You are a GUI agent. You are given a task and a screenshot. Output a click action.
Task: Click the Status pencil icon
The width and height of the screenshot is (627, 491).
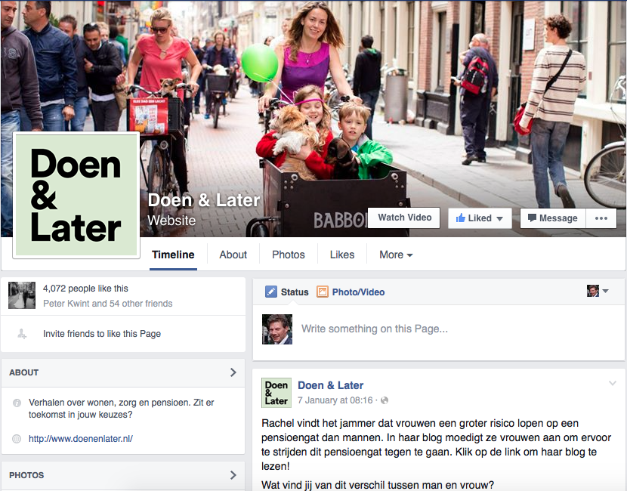(x=270, y=292)
